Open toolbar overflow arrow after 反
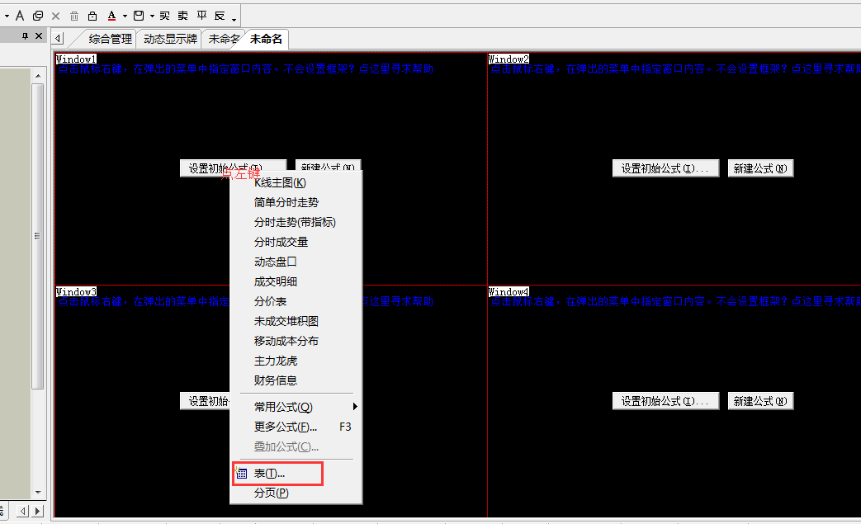Screen dimensions: 861x524 [234, 20]
